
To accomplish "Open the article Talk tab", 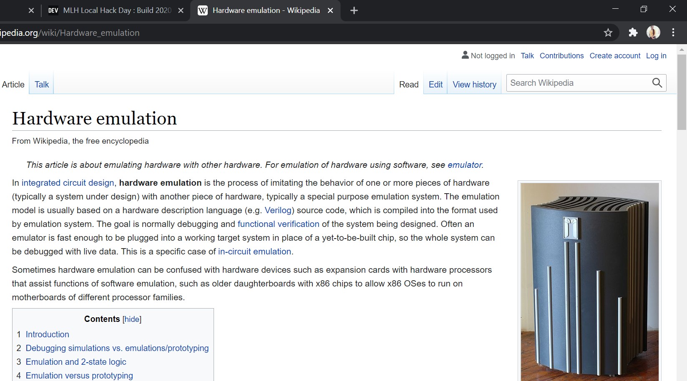I will [42, 85].
